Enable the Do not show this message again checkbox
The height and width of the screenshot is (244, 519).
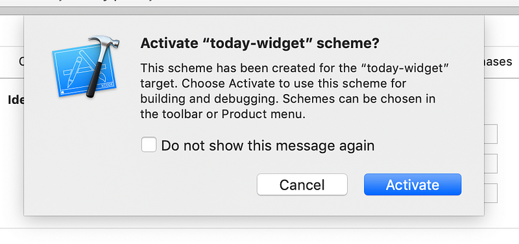point(149,145)
